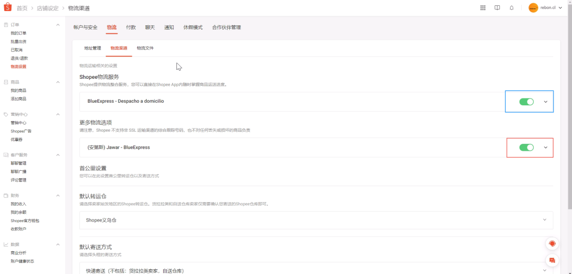Open 收款账户 in the sidebar

pos(19,229)
